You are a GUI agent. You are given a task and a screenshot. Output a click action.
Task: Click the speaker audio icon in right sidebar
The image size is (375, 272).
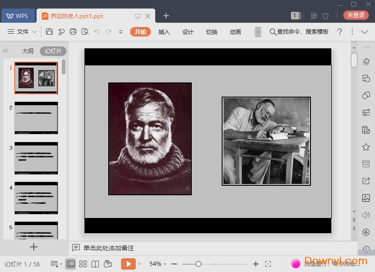point(366,215)
